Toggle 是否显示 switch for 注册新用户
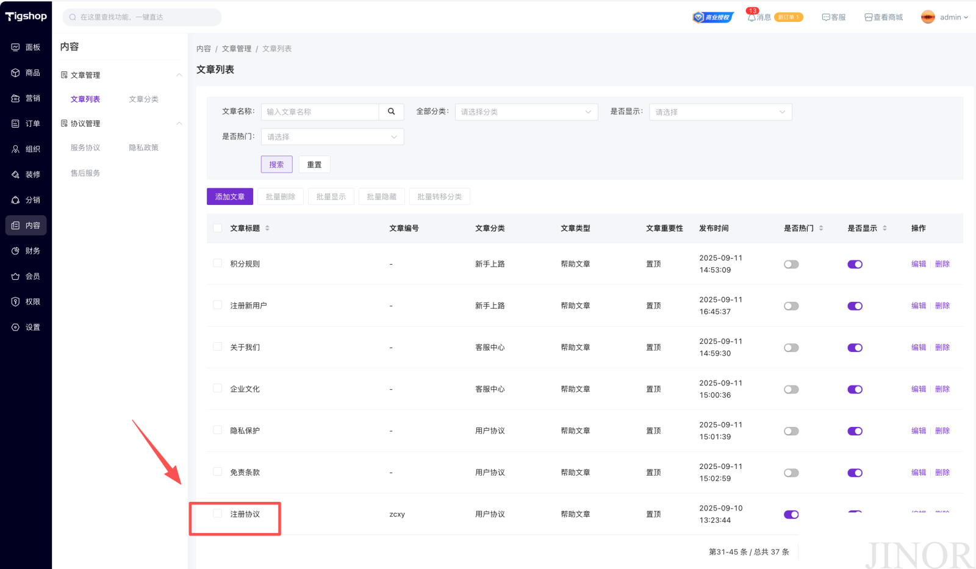 point(855,306)
